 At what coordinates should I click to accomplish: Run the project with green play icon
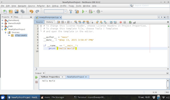click(83, 11)
